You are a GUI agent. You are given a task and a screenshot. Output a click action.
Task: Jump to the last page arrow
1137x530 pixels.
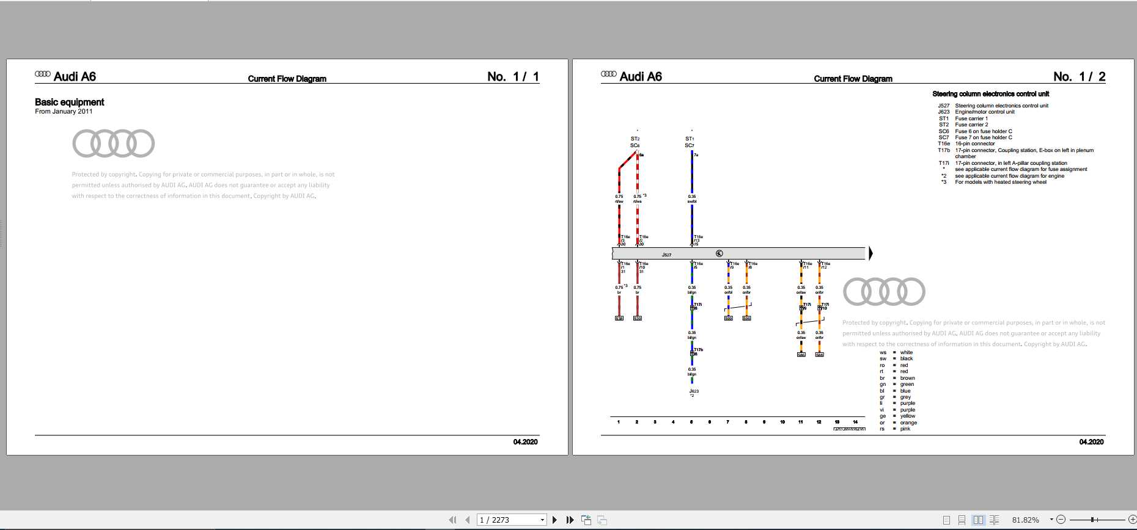click(x=570, y=520)
